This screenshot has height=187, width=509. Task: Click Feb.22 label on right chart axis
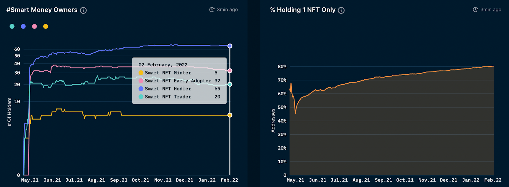493,180
